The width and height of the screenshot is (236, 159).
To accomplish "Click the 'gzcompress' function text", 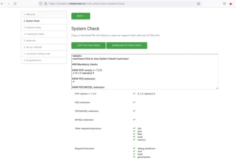I will (x=144, y=157).
